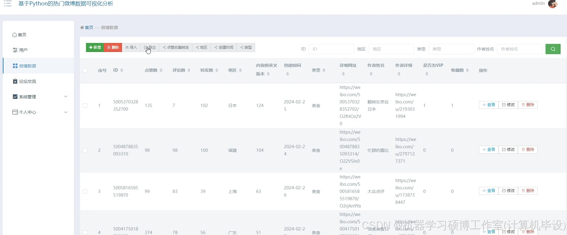This screenshot has width=567, height=235.
Task: Check the row 4 checkbox
Action: coord(85,233)
